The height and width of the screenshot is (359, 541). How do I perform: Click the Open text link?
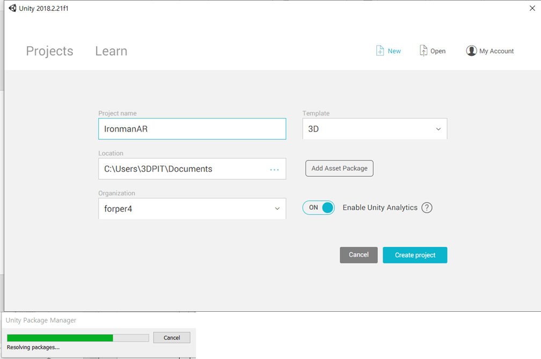tap(438, 51)
